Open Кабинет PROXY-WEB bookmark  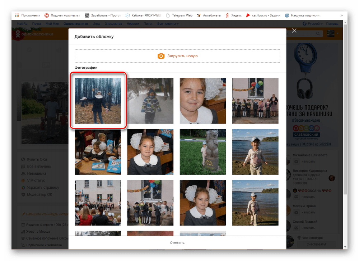[143, 15]
